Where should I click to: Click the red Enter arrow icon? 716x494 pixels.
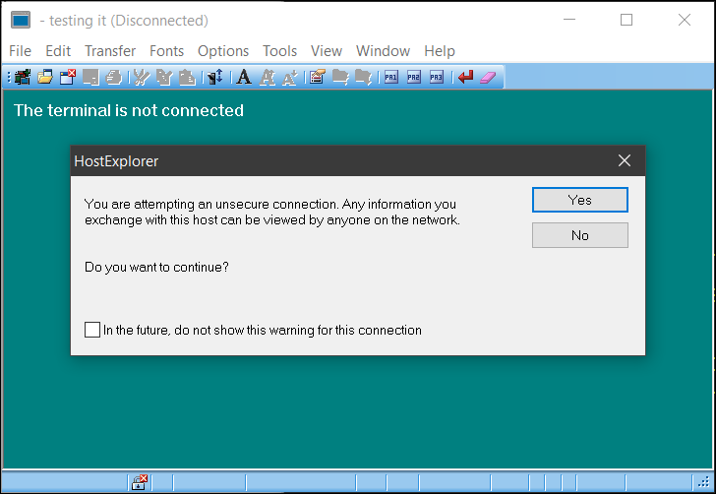[x=466, y=77]
